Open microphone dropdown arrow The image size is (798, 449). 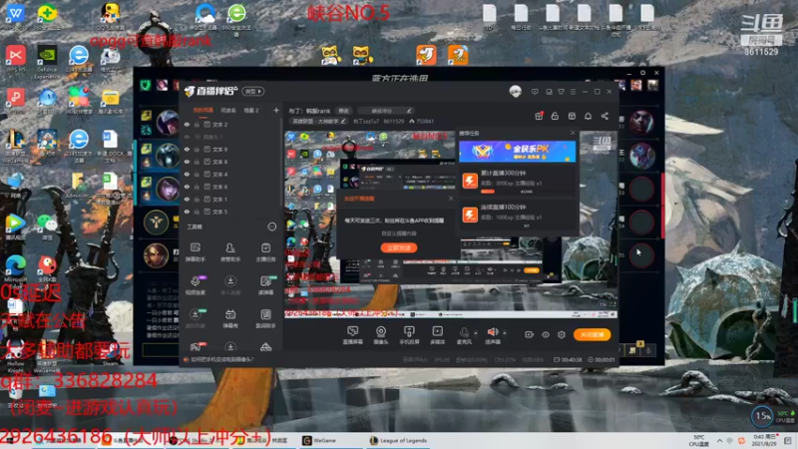pos(476,333)
